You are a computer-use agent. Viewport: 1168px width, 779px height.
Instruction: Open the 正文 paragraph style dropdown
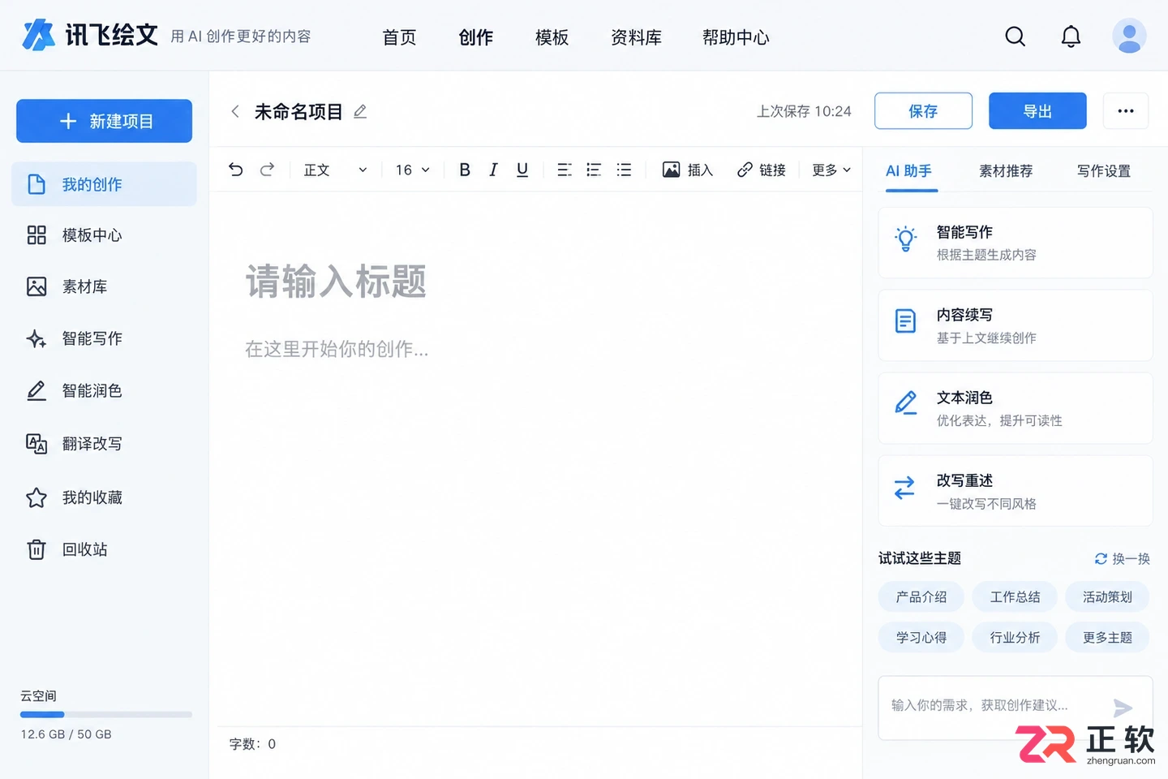335,170
